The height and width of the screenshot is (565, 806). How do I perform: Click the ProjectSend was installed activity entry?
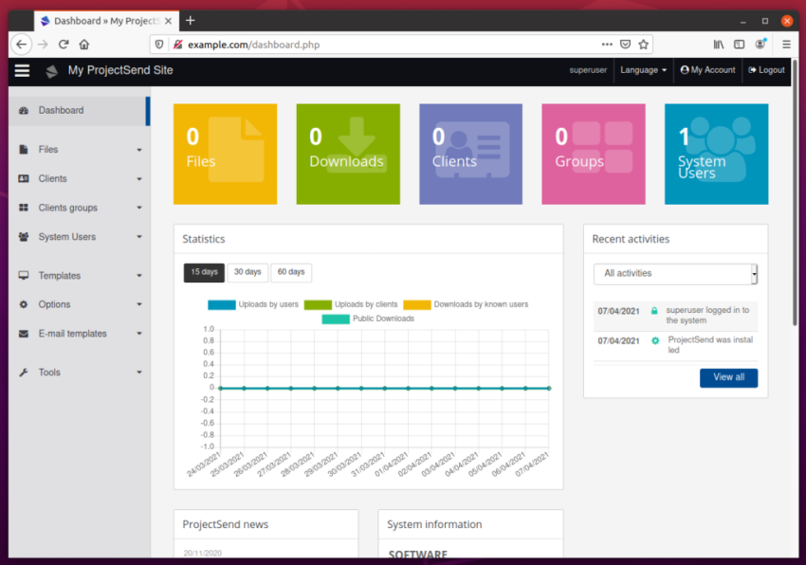[x=675, y=345]
